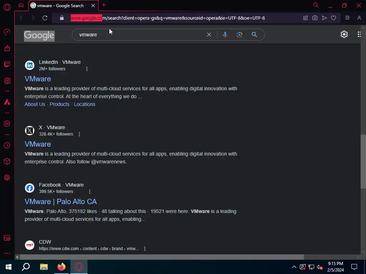This screenshot has width=366, height=274.
Task: Open X result options menu
Action: click(x=79, y=134)
